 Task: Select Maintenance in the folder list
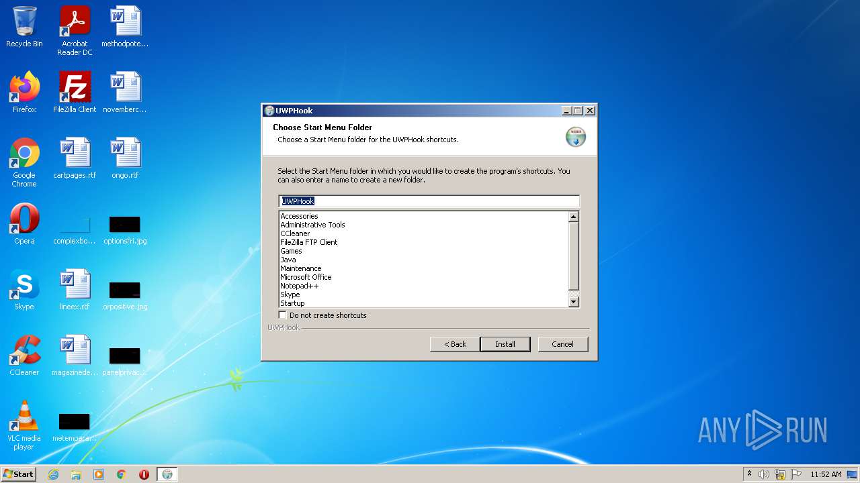click(301, 268)
